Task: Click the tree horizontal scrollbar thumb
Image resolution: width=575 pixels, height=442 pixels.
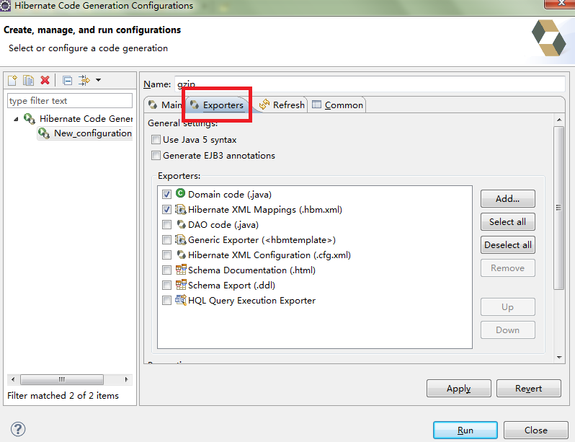Action: 62,379
